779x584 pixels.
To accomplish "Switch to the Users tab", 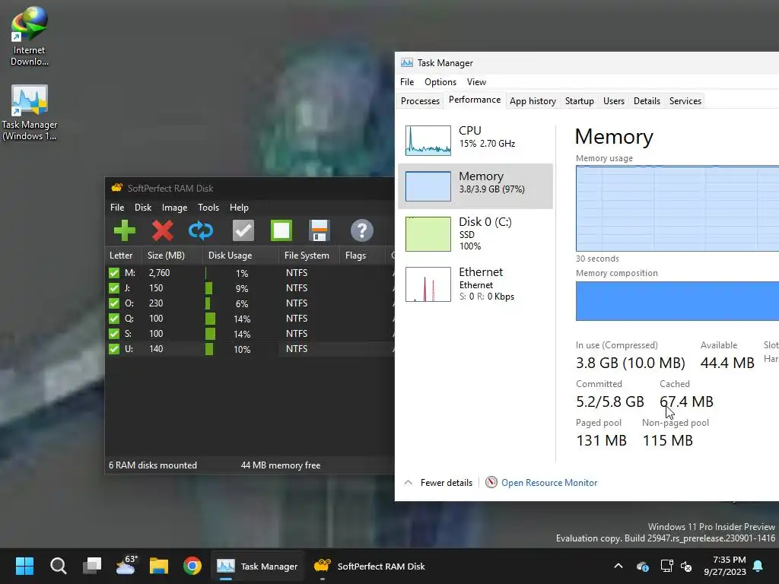I will (614, 101).
